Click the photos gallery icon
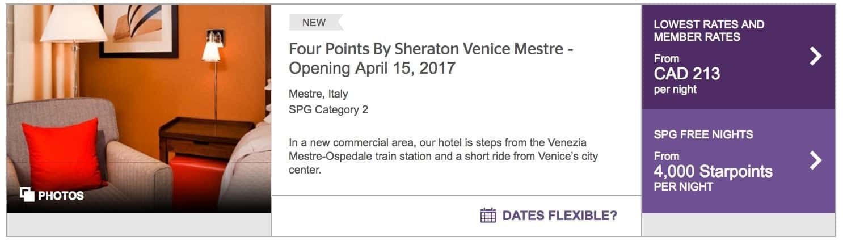 click(x=27, y=195)
